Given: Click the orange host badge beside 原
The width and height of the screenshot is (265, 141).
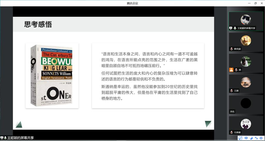Looking at the screenshot, I should [231, 70].
